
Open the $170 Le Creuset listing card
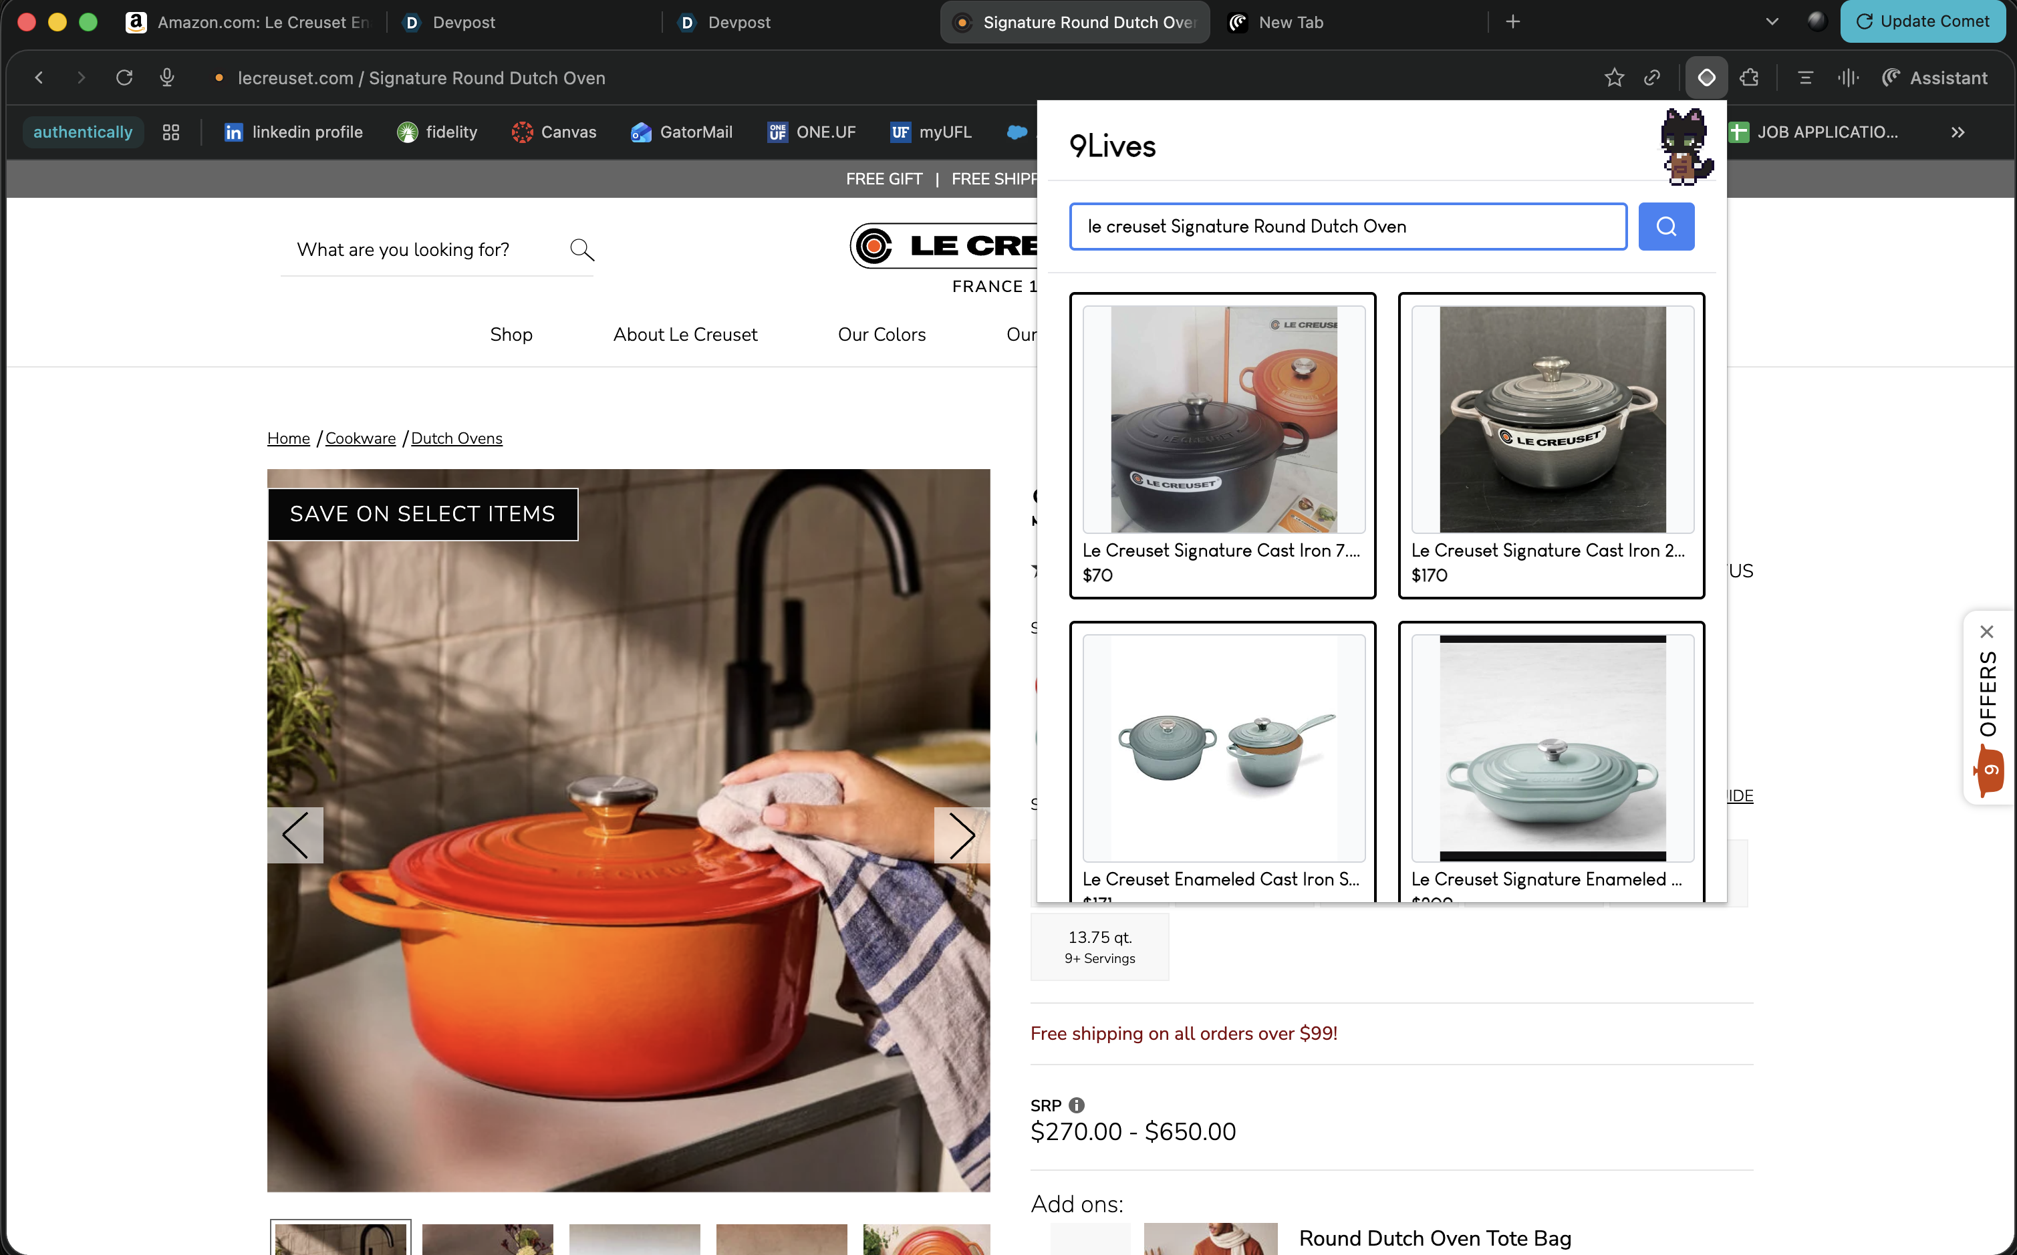pyautogui.click(x=1551, y=445)
